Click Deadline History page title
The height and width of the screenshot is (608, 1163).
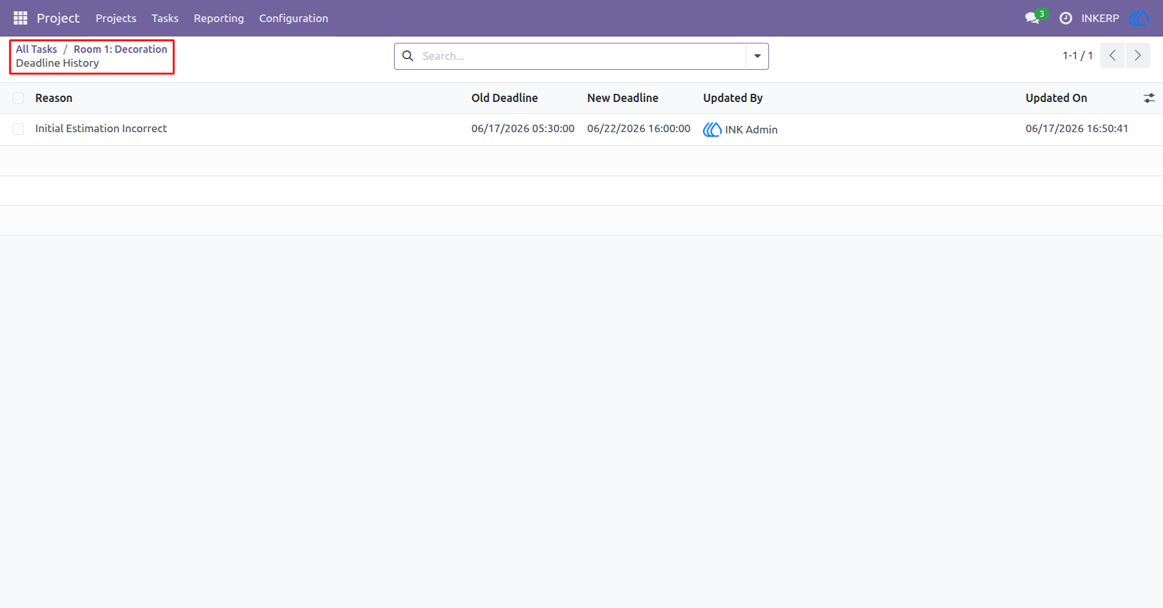coord(57,63)
